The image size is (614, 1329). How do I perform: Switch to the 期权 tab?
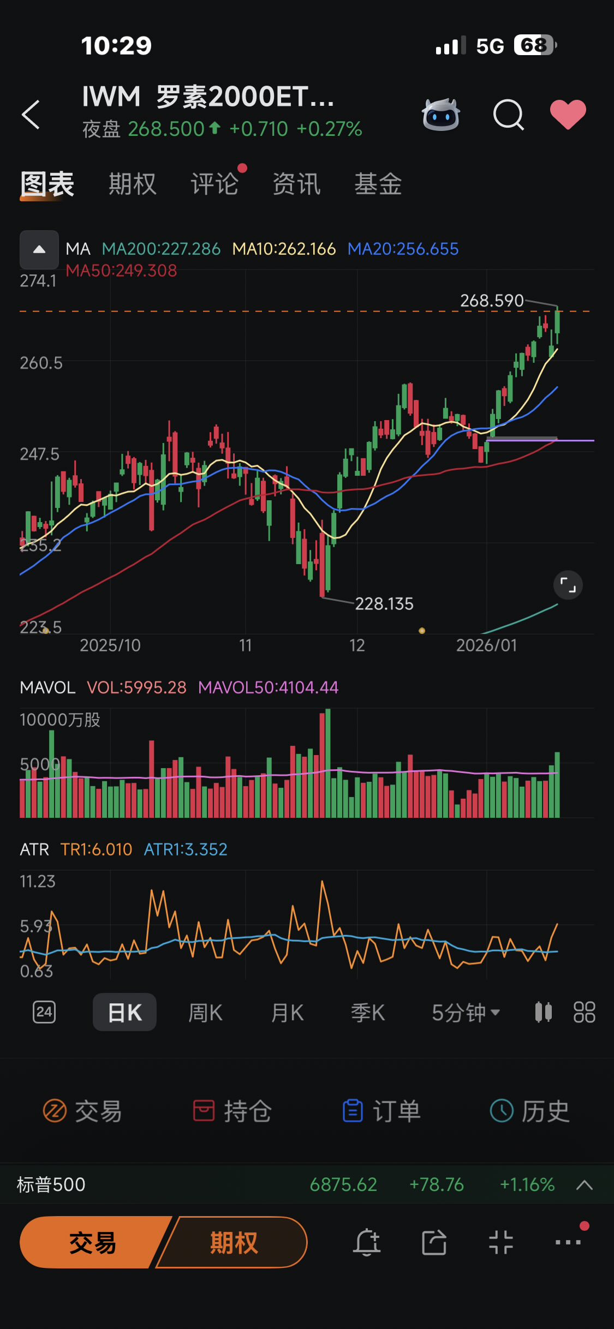tap(133, 184)
